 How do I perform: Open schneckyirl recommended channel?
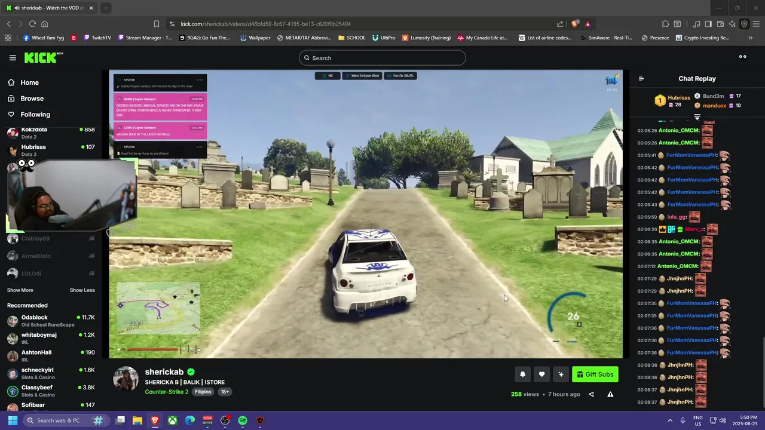click(x=51, y=373)
